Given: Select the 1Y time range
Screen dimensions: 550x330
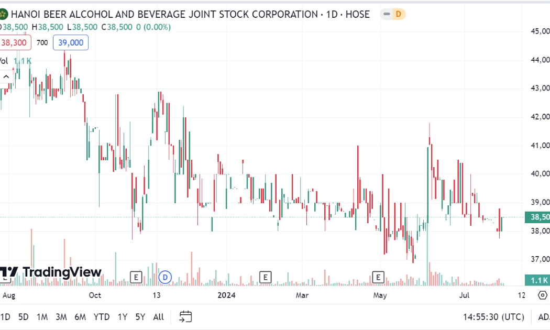Looking at the screenshot, I should click(x=123, y=317).
